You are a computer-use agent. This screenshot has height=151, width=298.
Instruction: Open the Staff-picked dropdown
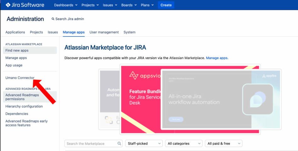click(x=144, y=143)
